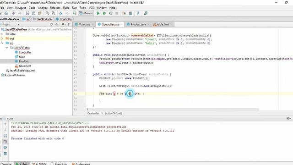
Task: Clear console with the trash icon
Action: [x=5, y=154]
